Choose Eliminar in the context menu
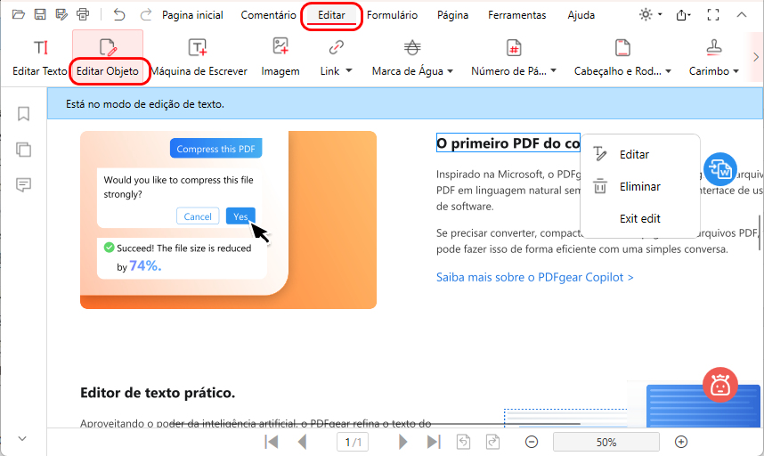 point(640,187)
